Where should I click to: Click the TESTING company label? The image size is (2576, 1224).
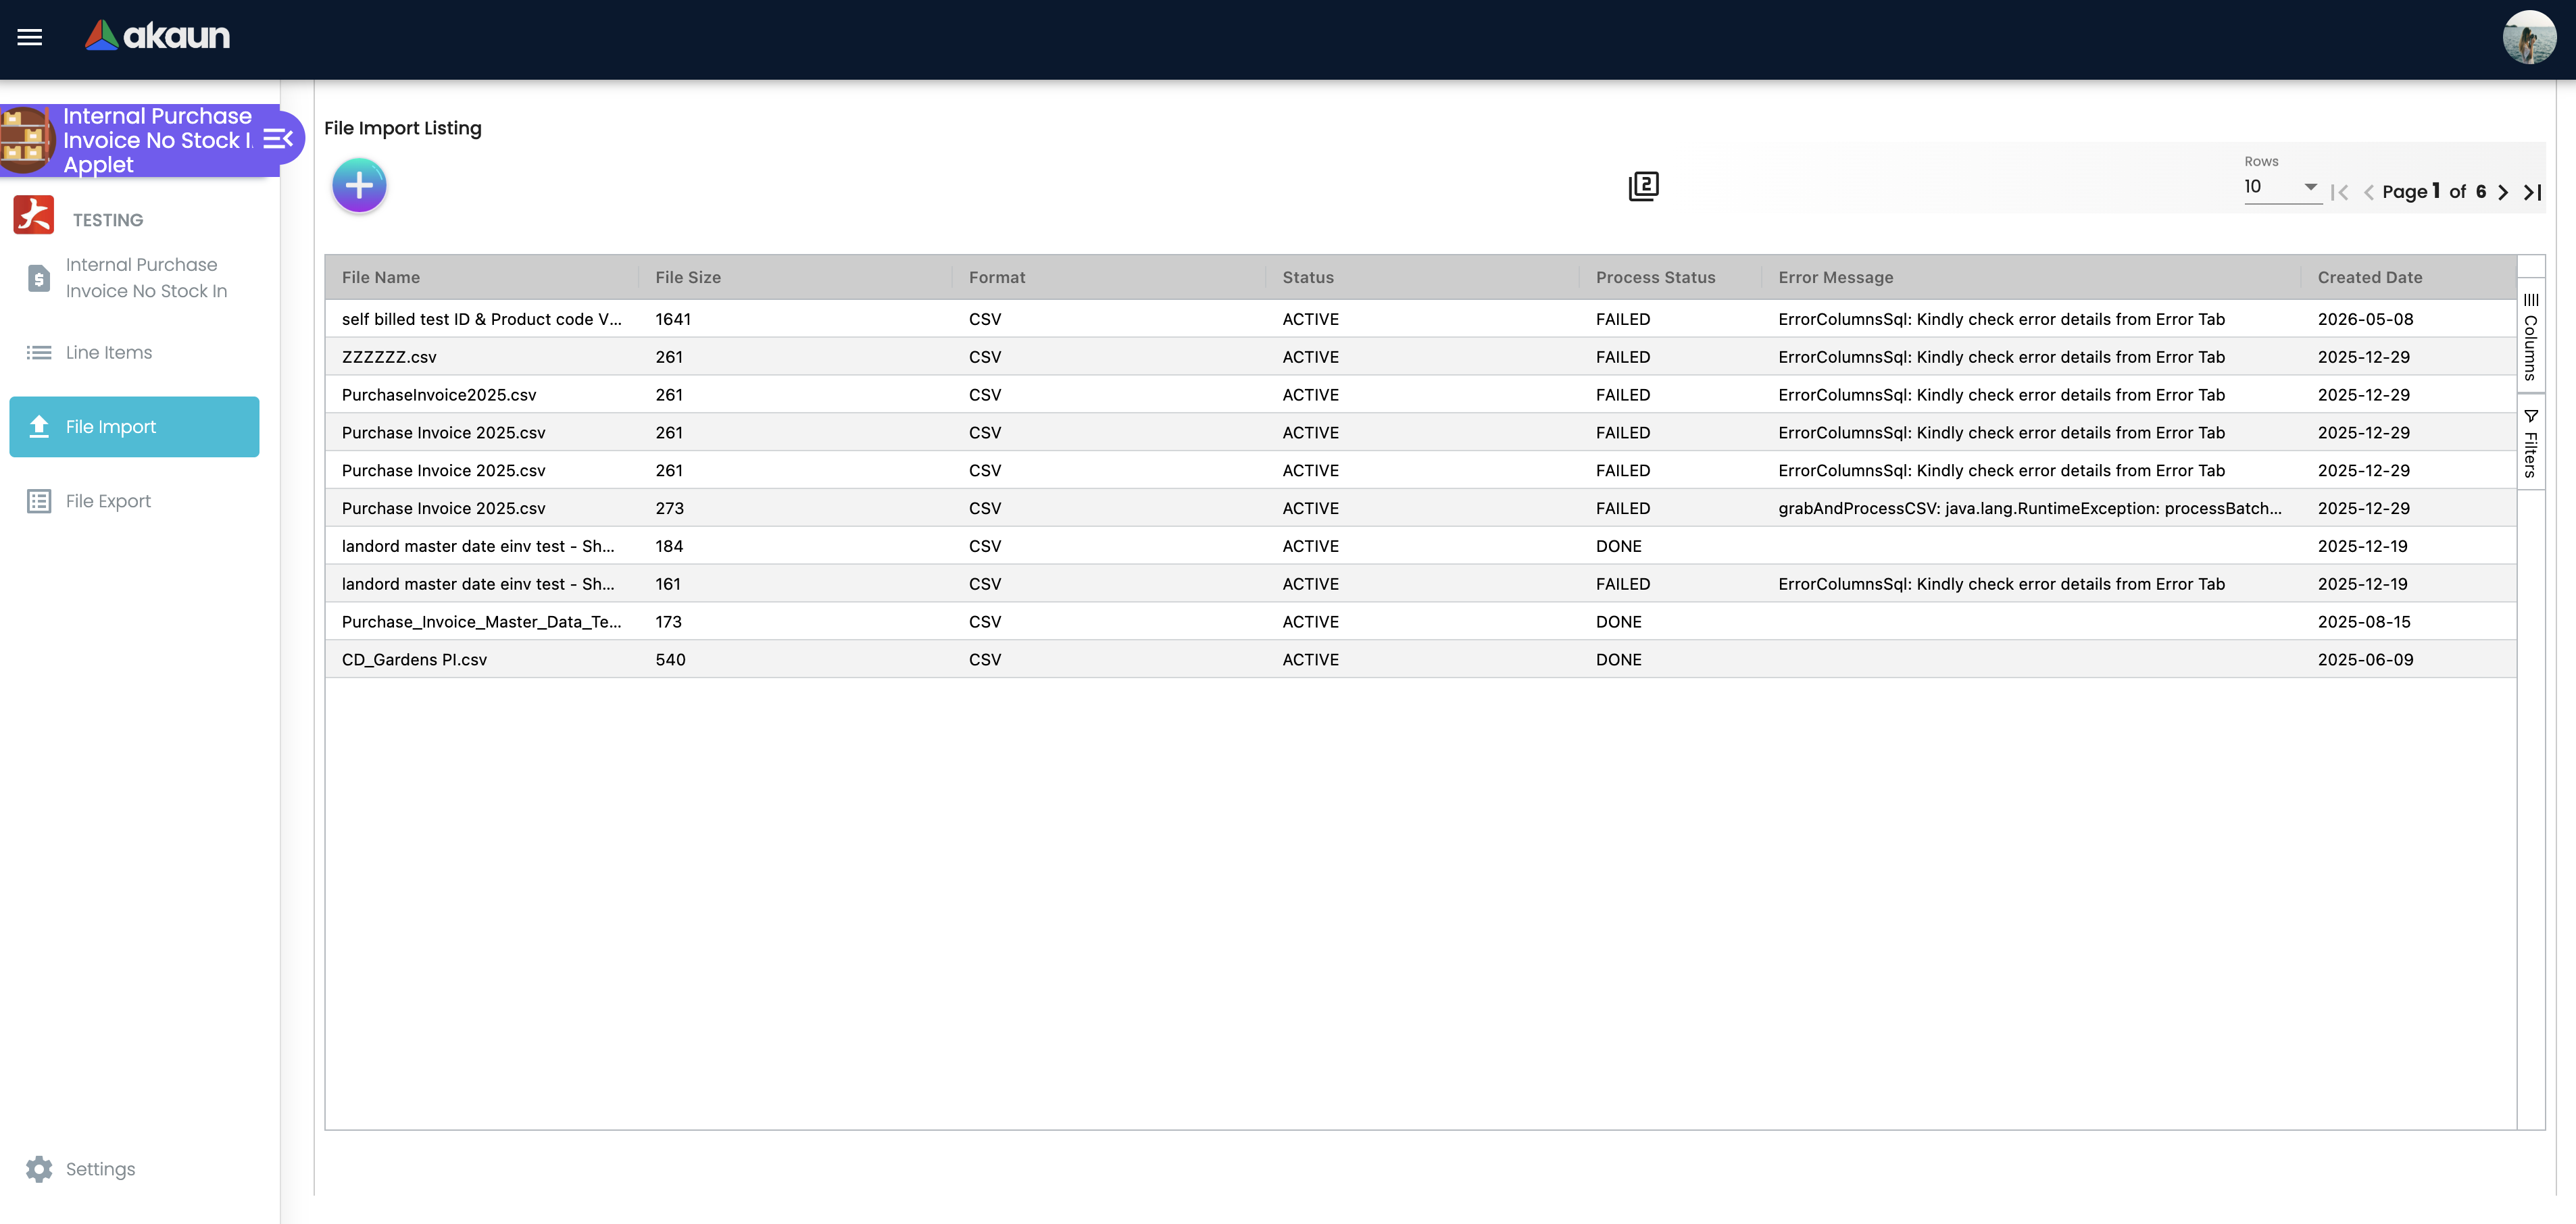tap(108, 220)
